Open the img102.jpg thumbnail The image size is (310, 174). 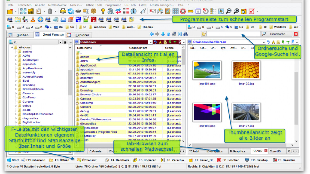click(x=246, y=70)
